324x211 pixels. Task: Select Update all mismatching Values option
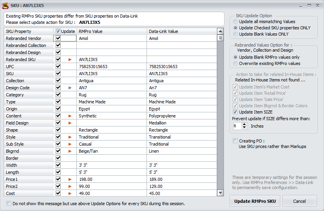pos(235,22)
